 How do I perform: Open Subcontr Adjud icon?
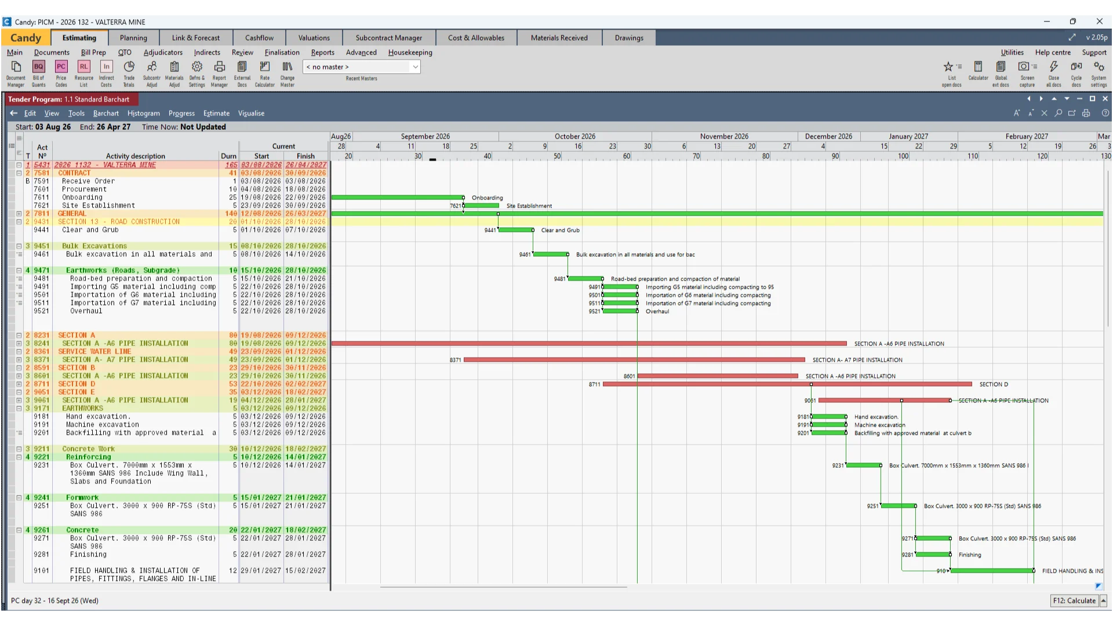[151, 73]
